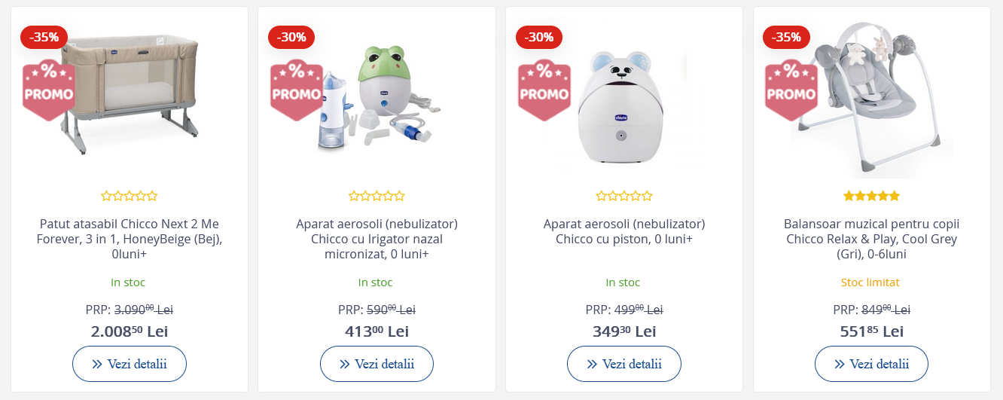
Task: Open Patut atasabil Chicco Next 2 Me title link
Action: click(130, 240)
